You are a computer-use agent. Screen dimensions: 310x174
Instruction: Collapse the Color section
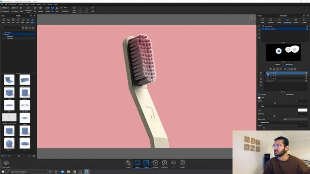[260, 106]
